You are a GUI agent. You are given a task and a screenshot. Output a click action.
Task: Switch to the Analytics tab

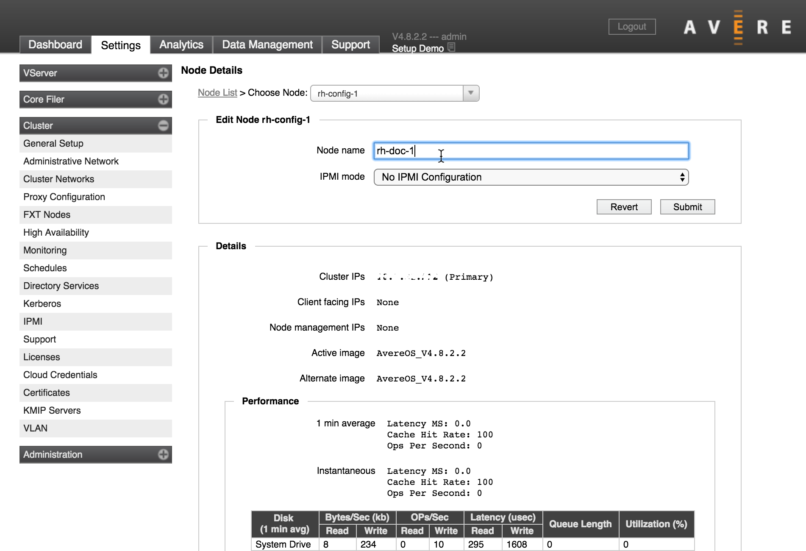(181, 45)
